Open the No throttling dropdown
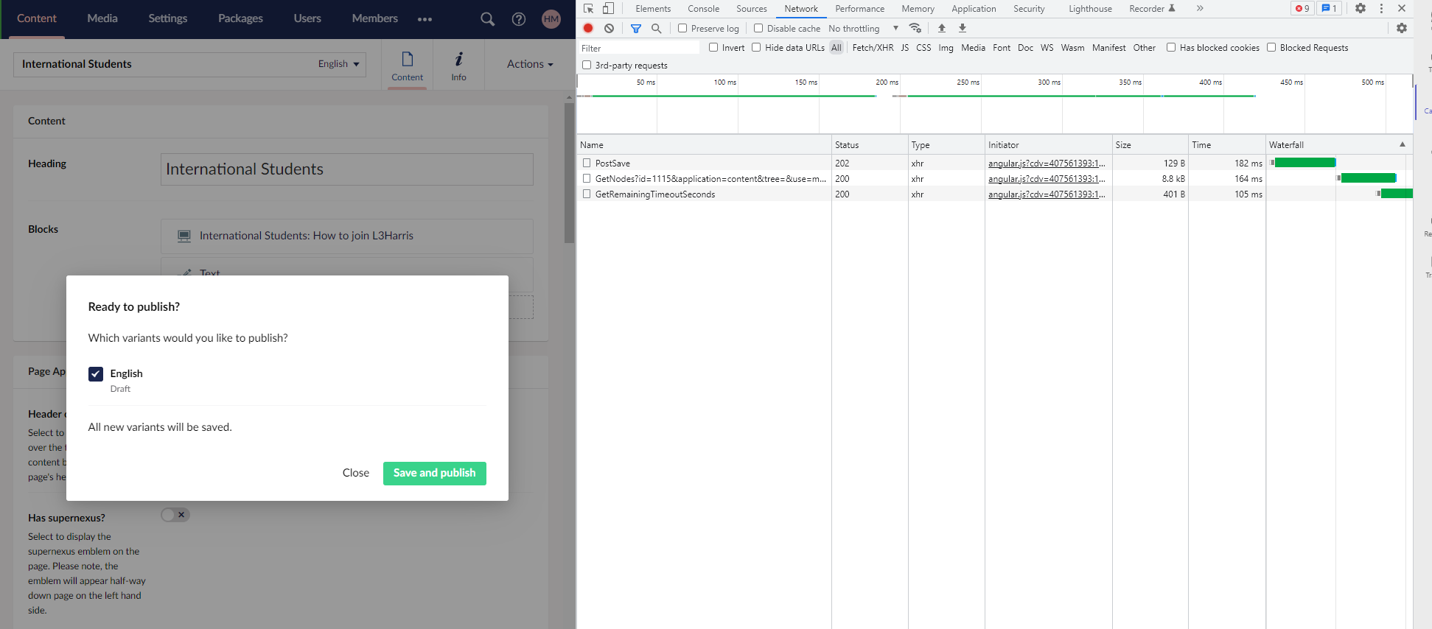1432x629 pixels. tap(863, 28)
